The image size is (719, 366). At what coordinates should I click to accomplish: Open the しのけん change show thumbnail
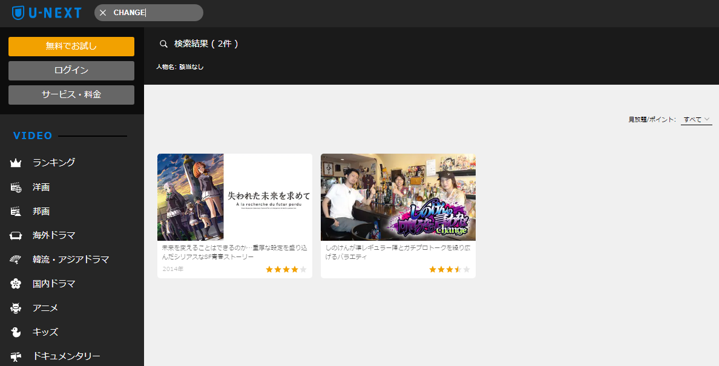(x=398, y=197)
